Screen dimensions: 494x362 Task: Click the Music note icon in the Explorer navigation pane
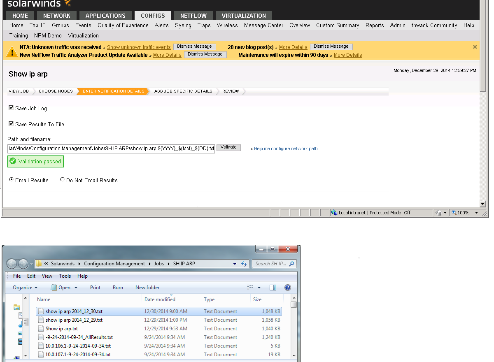click(20, 325)
